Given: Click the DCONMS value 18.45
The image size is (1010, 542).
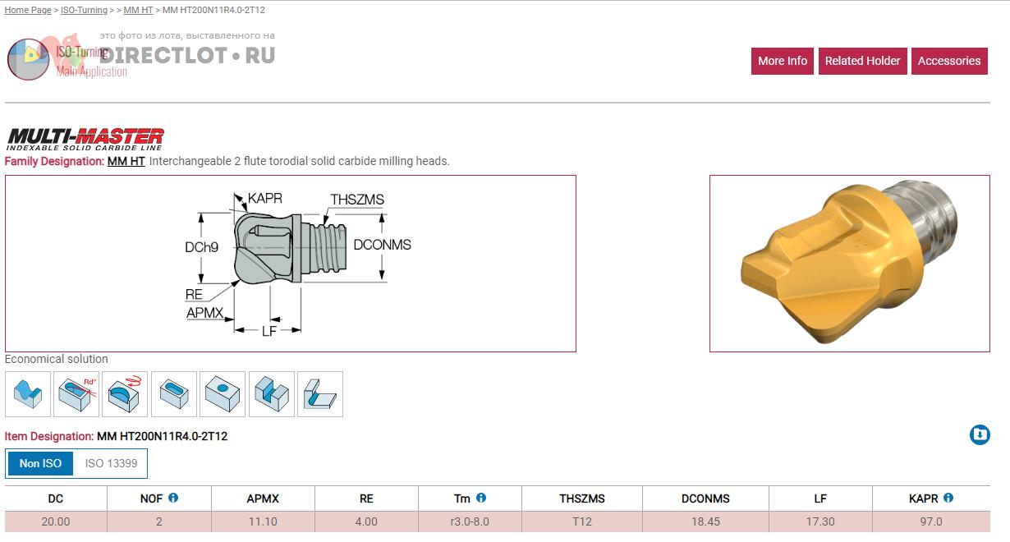Looking at the screenshot, I should click(x=705, y=521).
